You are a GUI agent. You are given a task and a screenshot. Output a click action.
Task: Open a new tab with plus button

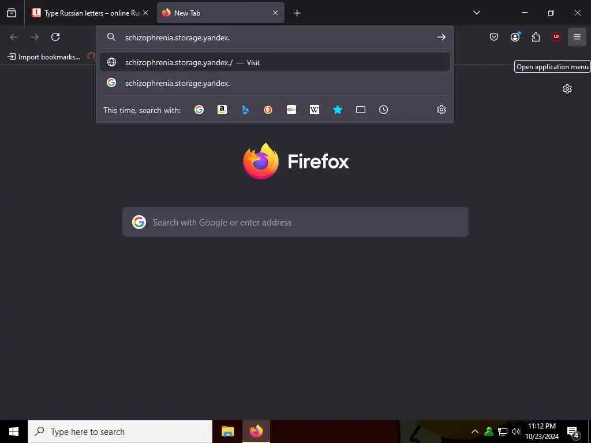[297, 13]
